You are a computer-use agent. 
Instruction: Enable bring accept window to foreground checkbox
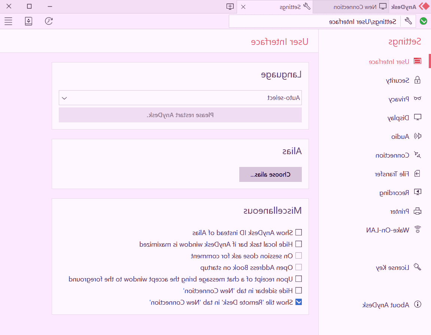pos(298,279)
